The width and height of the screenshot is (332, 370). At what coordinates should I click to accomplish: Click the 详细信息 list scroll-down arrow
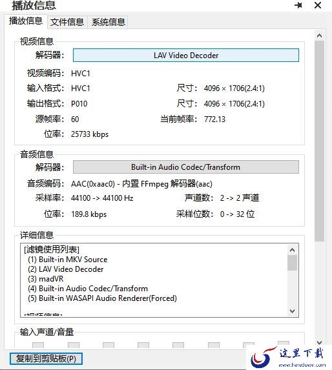coord(292,311)
